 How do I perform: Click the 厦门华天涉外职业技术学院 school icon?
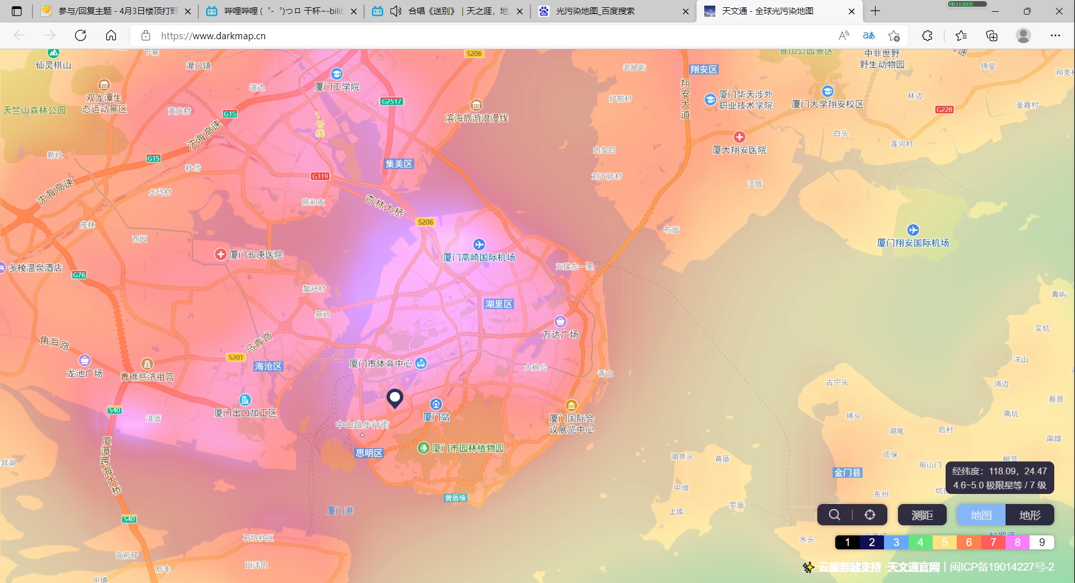coord(710,100)
